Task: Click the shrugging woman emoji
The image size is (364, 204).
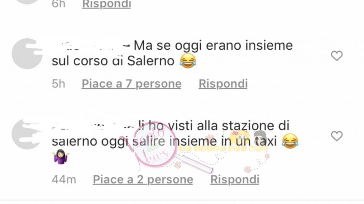Action: tap(60, 157)
